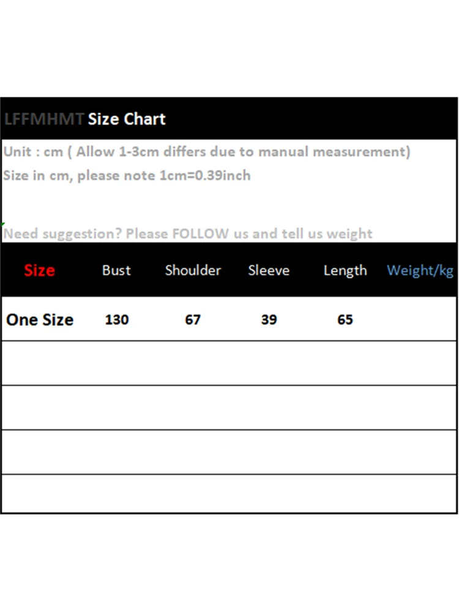Click the empty Weight cell for One Size
The image size is (459, 612).
pyautogui.click(x=420, y=319)
